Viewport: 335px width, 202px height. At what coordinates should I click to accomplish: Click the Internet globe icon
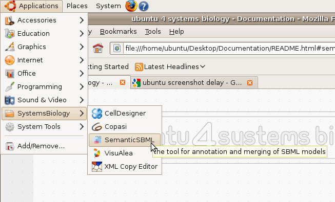(x=10, y=60)
